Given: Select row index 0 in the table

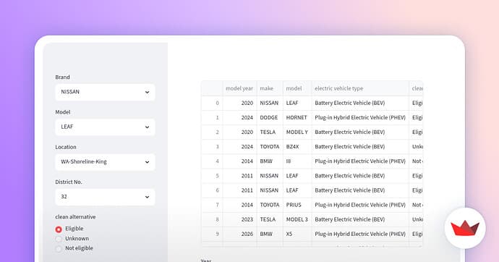Looking at the screenshot, I should [x=213, y=103].
